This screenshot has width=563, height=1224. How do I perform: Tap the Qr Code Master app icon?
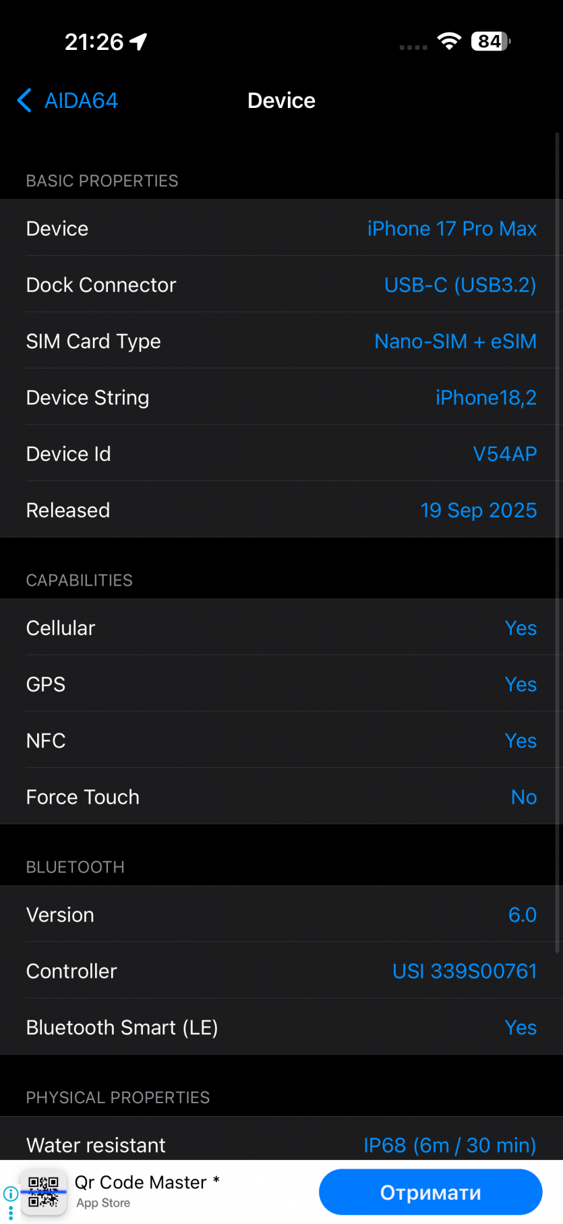pos(44,1192)
